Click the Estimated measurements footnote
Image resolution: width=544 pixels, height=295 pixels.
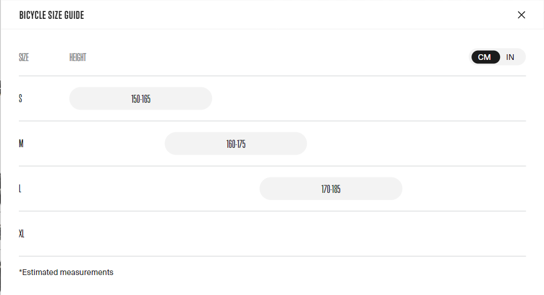(x=67, y=272)
